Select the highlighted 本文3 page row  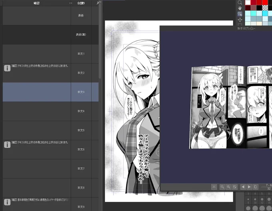click(51, 92)
